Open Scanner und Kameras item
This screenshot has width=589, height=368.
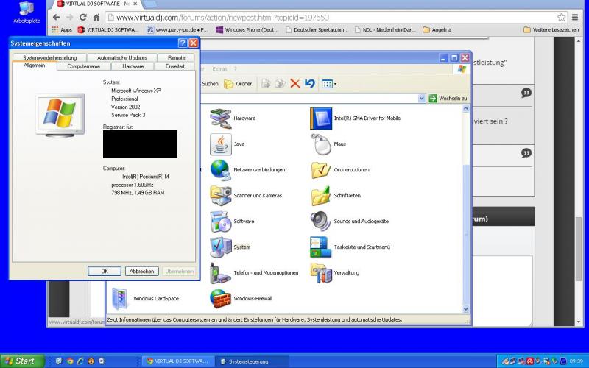click(221, 195)
